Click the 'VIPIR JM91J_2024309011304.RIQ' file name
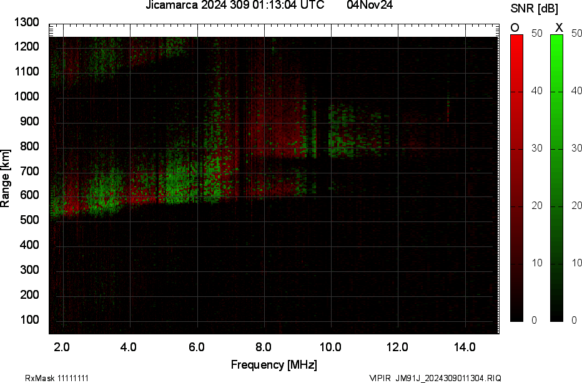 coord(435,378)
